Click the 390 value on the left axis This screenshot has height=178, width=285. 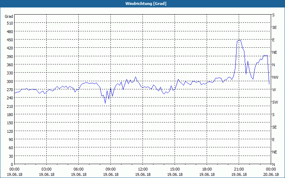click(10, 57)
